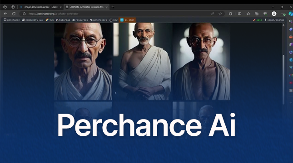Click the page's vertical scrollbar thumb
The image size is (293, 163).
(x=283, y=79)
